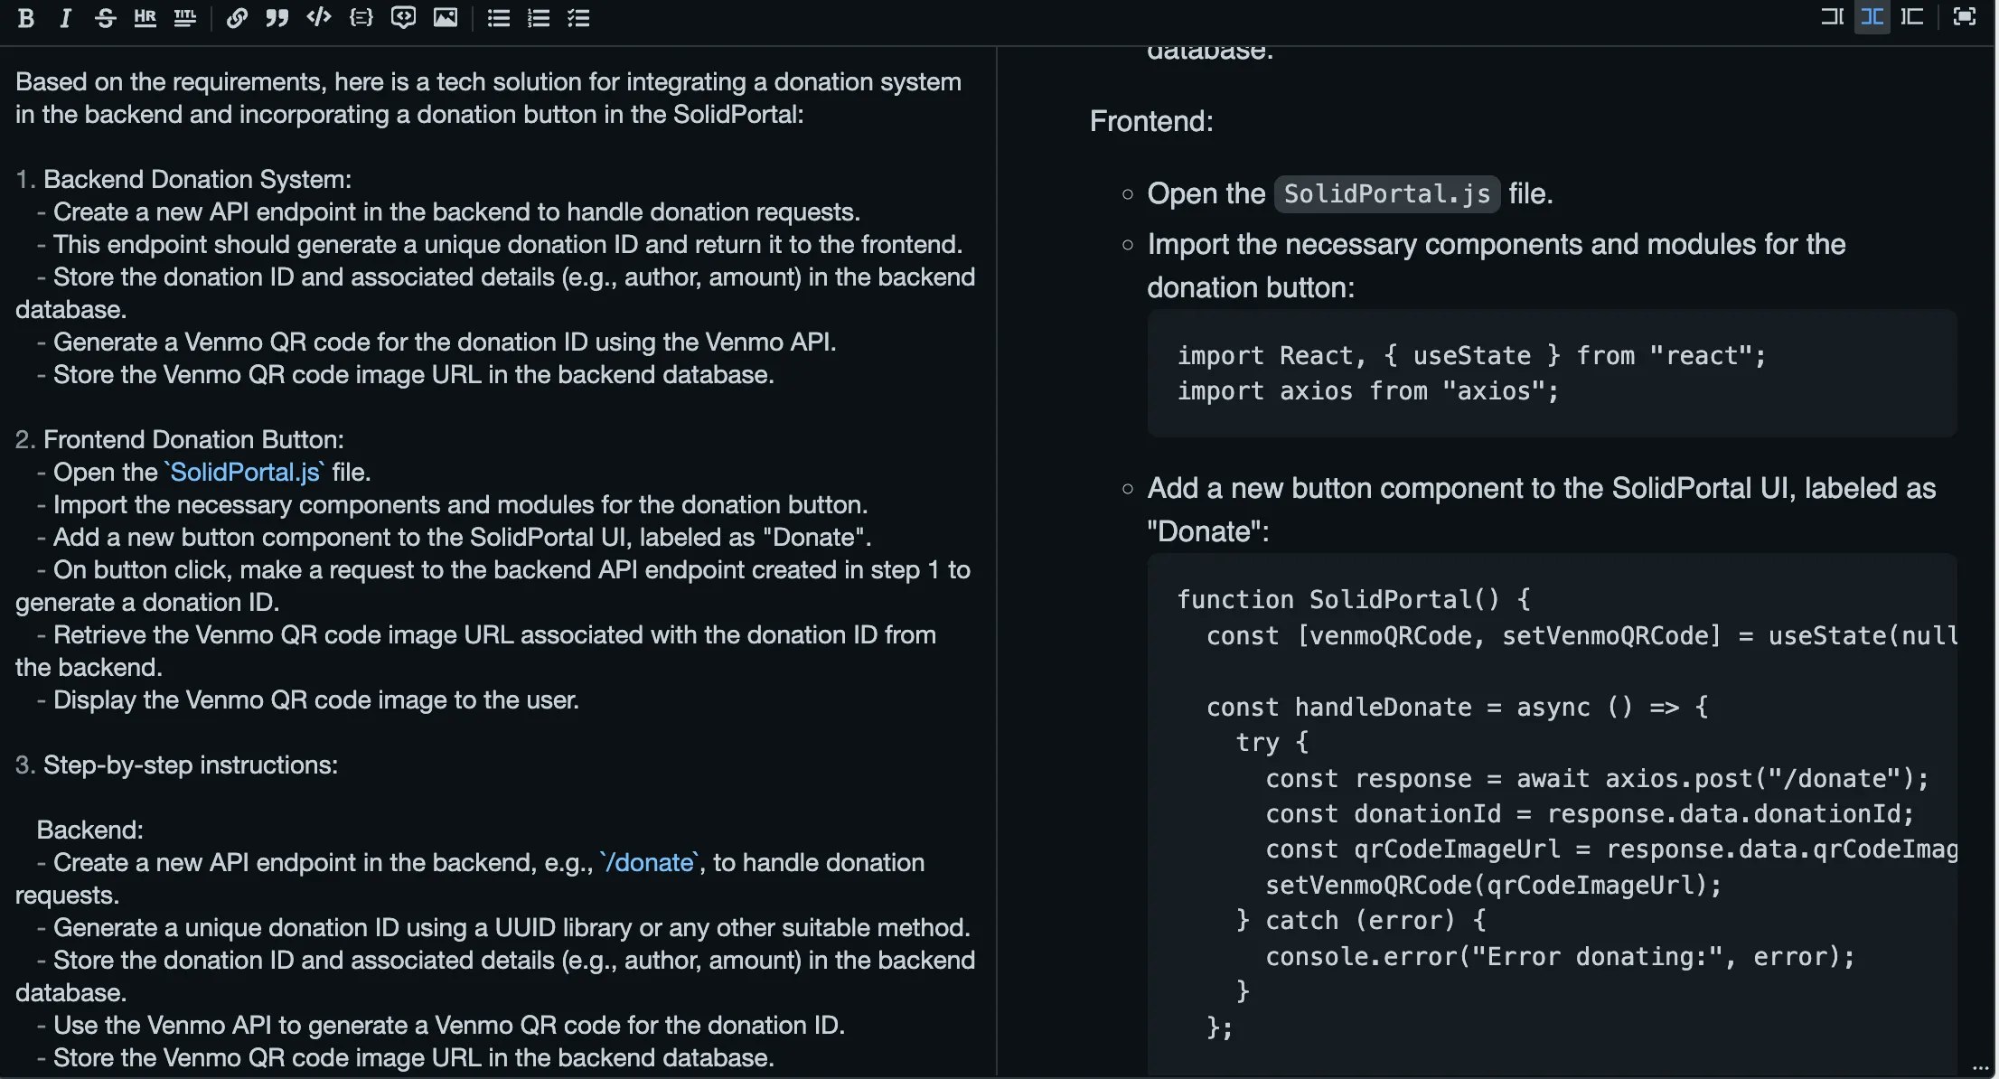The width and height of the screenshot is (1999, 1079).
Task: Create a task checklist
Action: (578, 18)
